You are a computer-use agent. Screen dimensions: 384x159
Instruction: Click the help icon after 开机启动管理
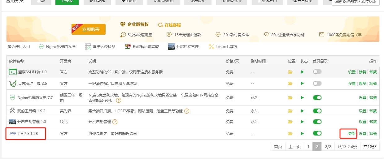pyautogui.click(x=115, y=122)
